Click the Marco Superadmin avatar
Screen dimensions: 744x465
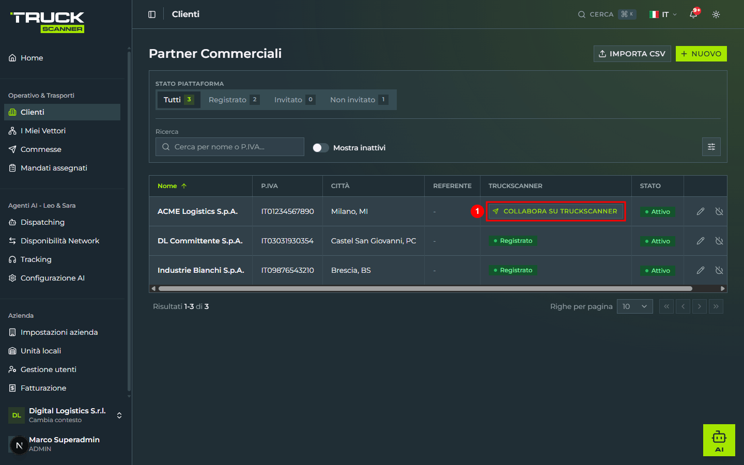pyautogui.click(x=19, y=445)
